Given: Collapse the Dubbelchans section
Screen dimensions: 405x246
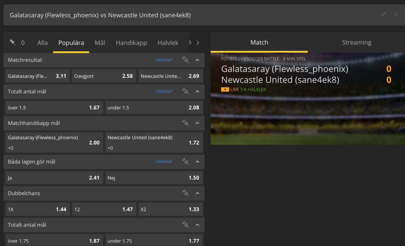Looking at the screenshot, I should click(197, 193).
